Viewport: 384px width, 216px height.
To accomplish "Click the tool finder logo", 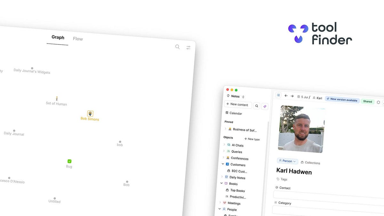I will click(320, 33).
